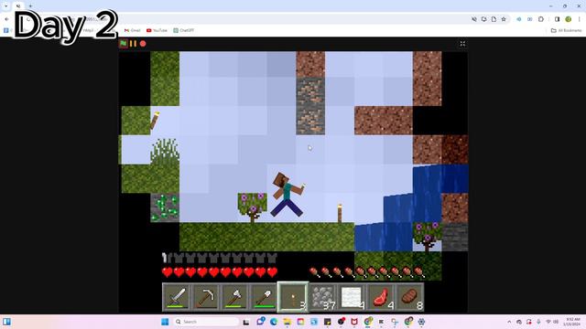Open the Settings gear on the taskbar

(421, 322)
